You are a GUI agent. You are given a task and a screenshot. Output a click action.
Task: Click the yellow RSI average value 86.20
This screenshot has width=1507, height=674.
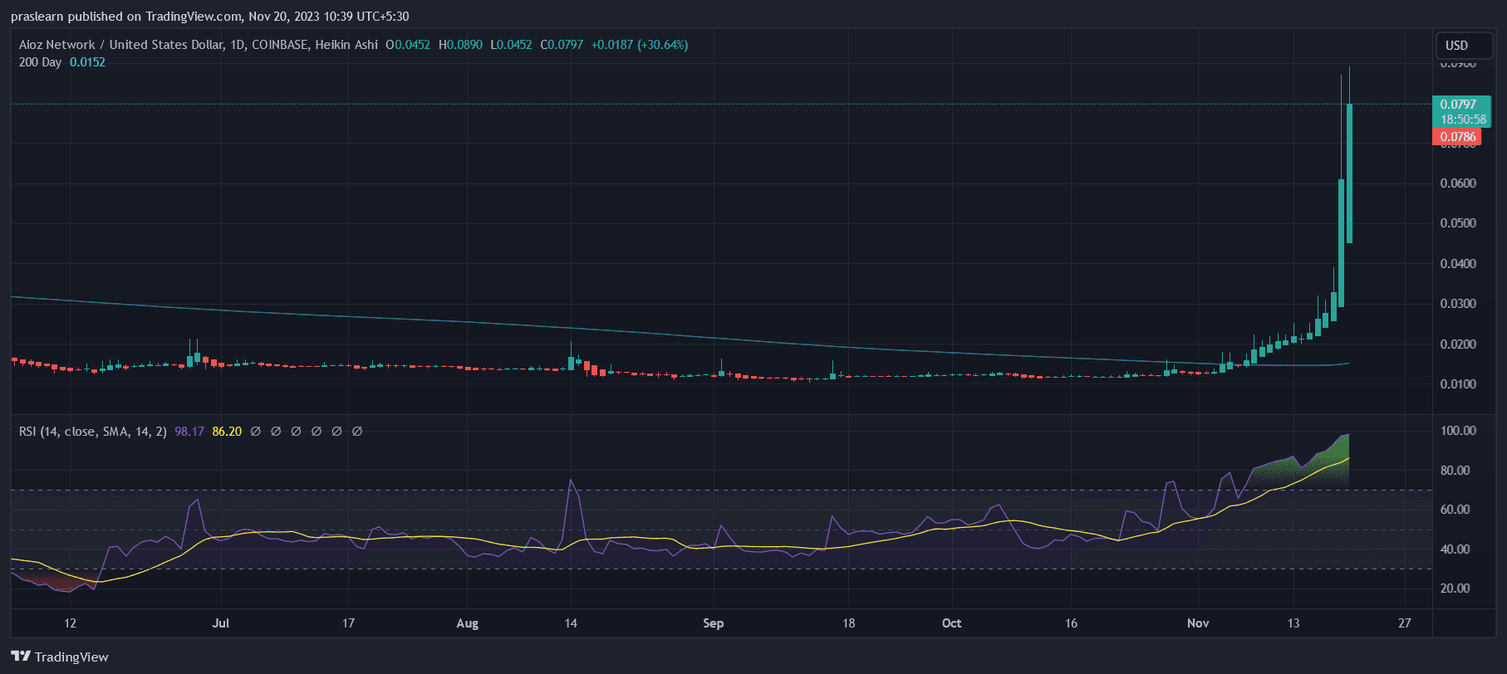coord(227,432)
